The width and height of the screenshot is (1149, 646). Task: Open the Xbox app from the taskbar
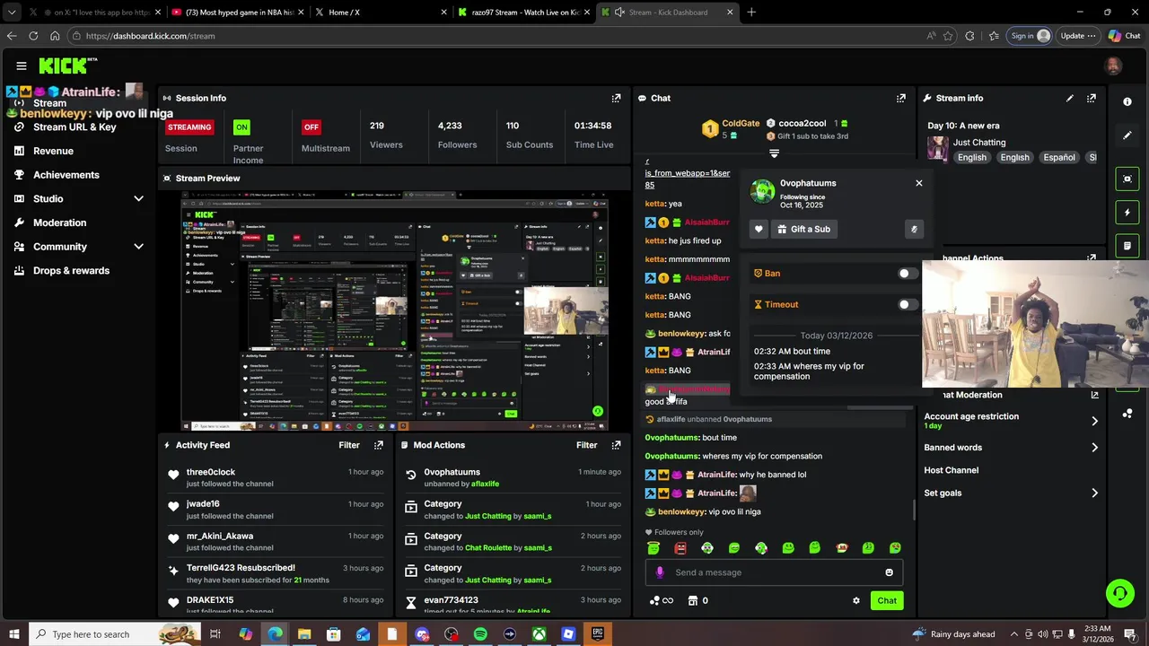tap(539, 634)
